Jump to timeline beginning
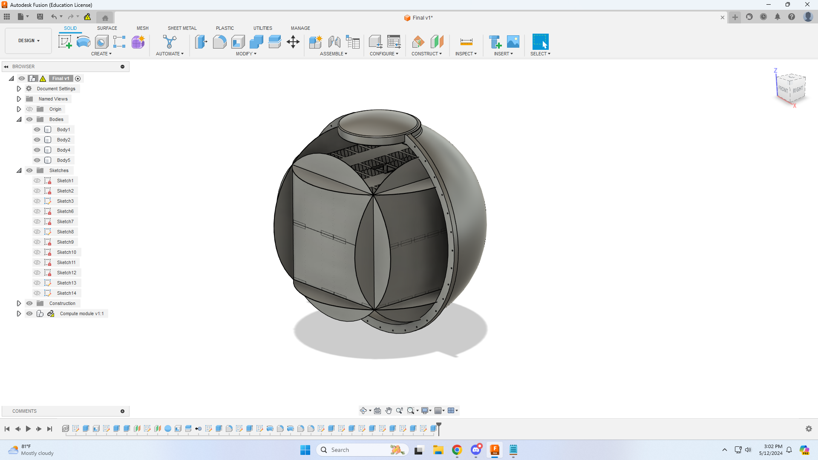 pyautogui.click(x=7, y=429)
